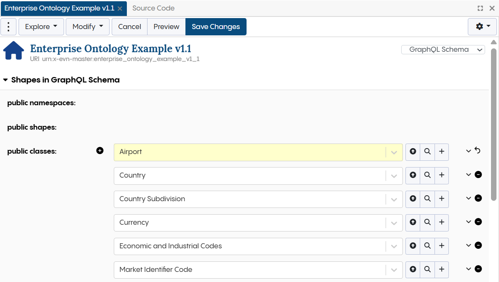Open the settings gear menu

(482, 27)
